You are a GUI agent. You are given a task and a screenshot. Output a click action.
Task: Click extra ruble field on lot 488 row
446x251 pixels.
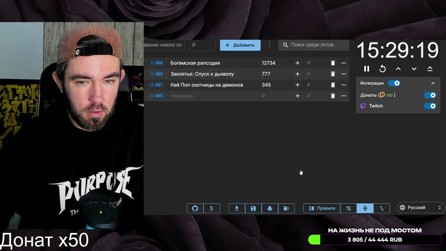click(315, 74)
